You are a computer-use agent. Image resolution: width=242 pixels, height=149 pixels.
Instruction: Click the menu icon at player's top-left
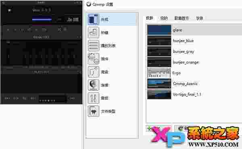pyautogui.click(x=9, y=10)
